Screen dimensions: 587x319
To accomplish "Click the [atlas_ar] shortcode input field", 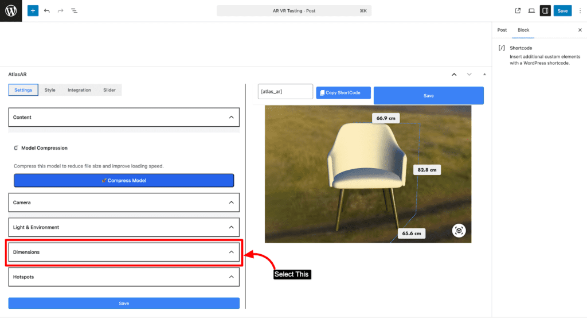I will tap(285, 91).
